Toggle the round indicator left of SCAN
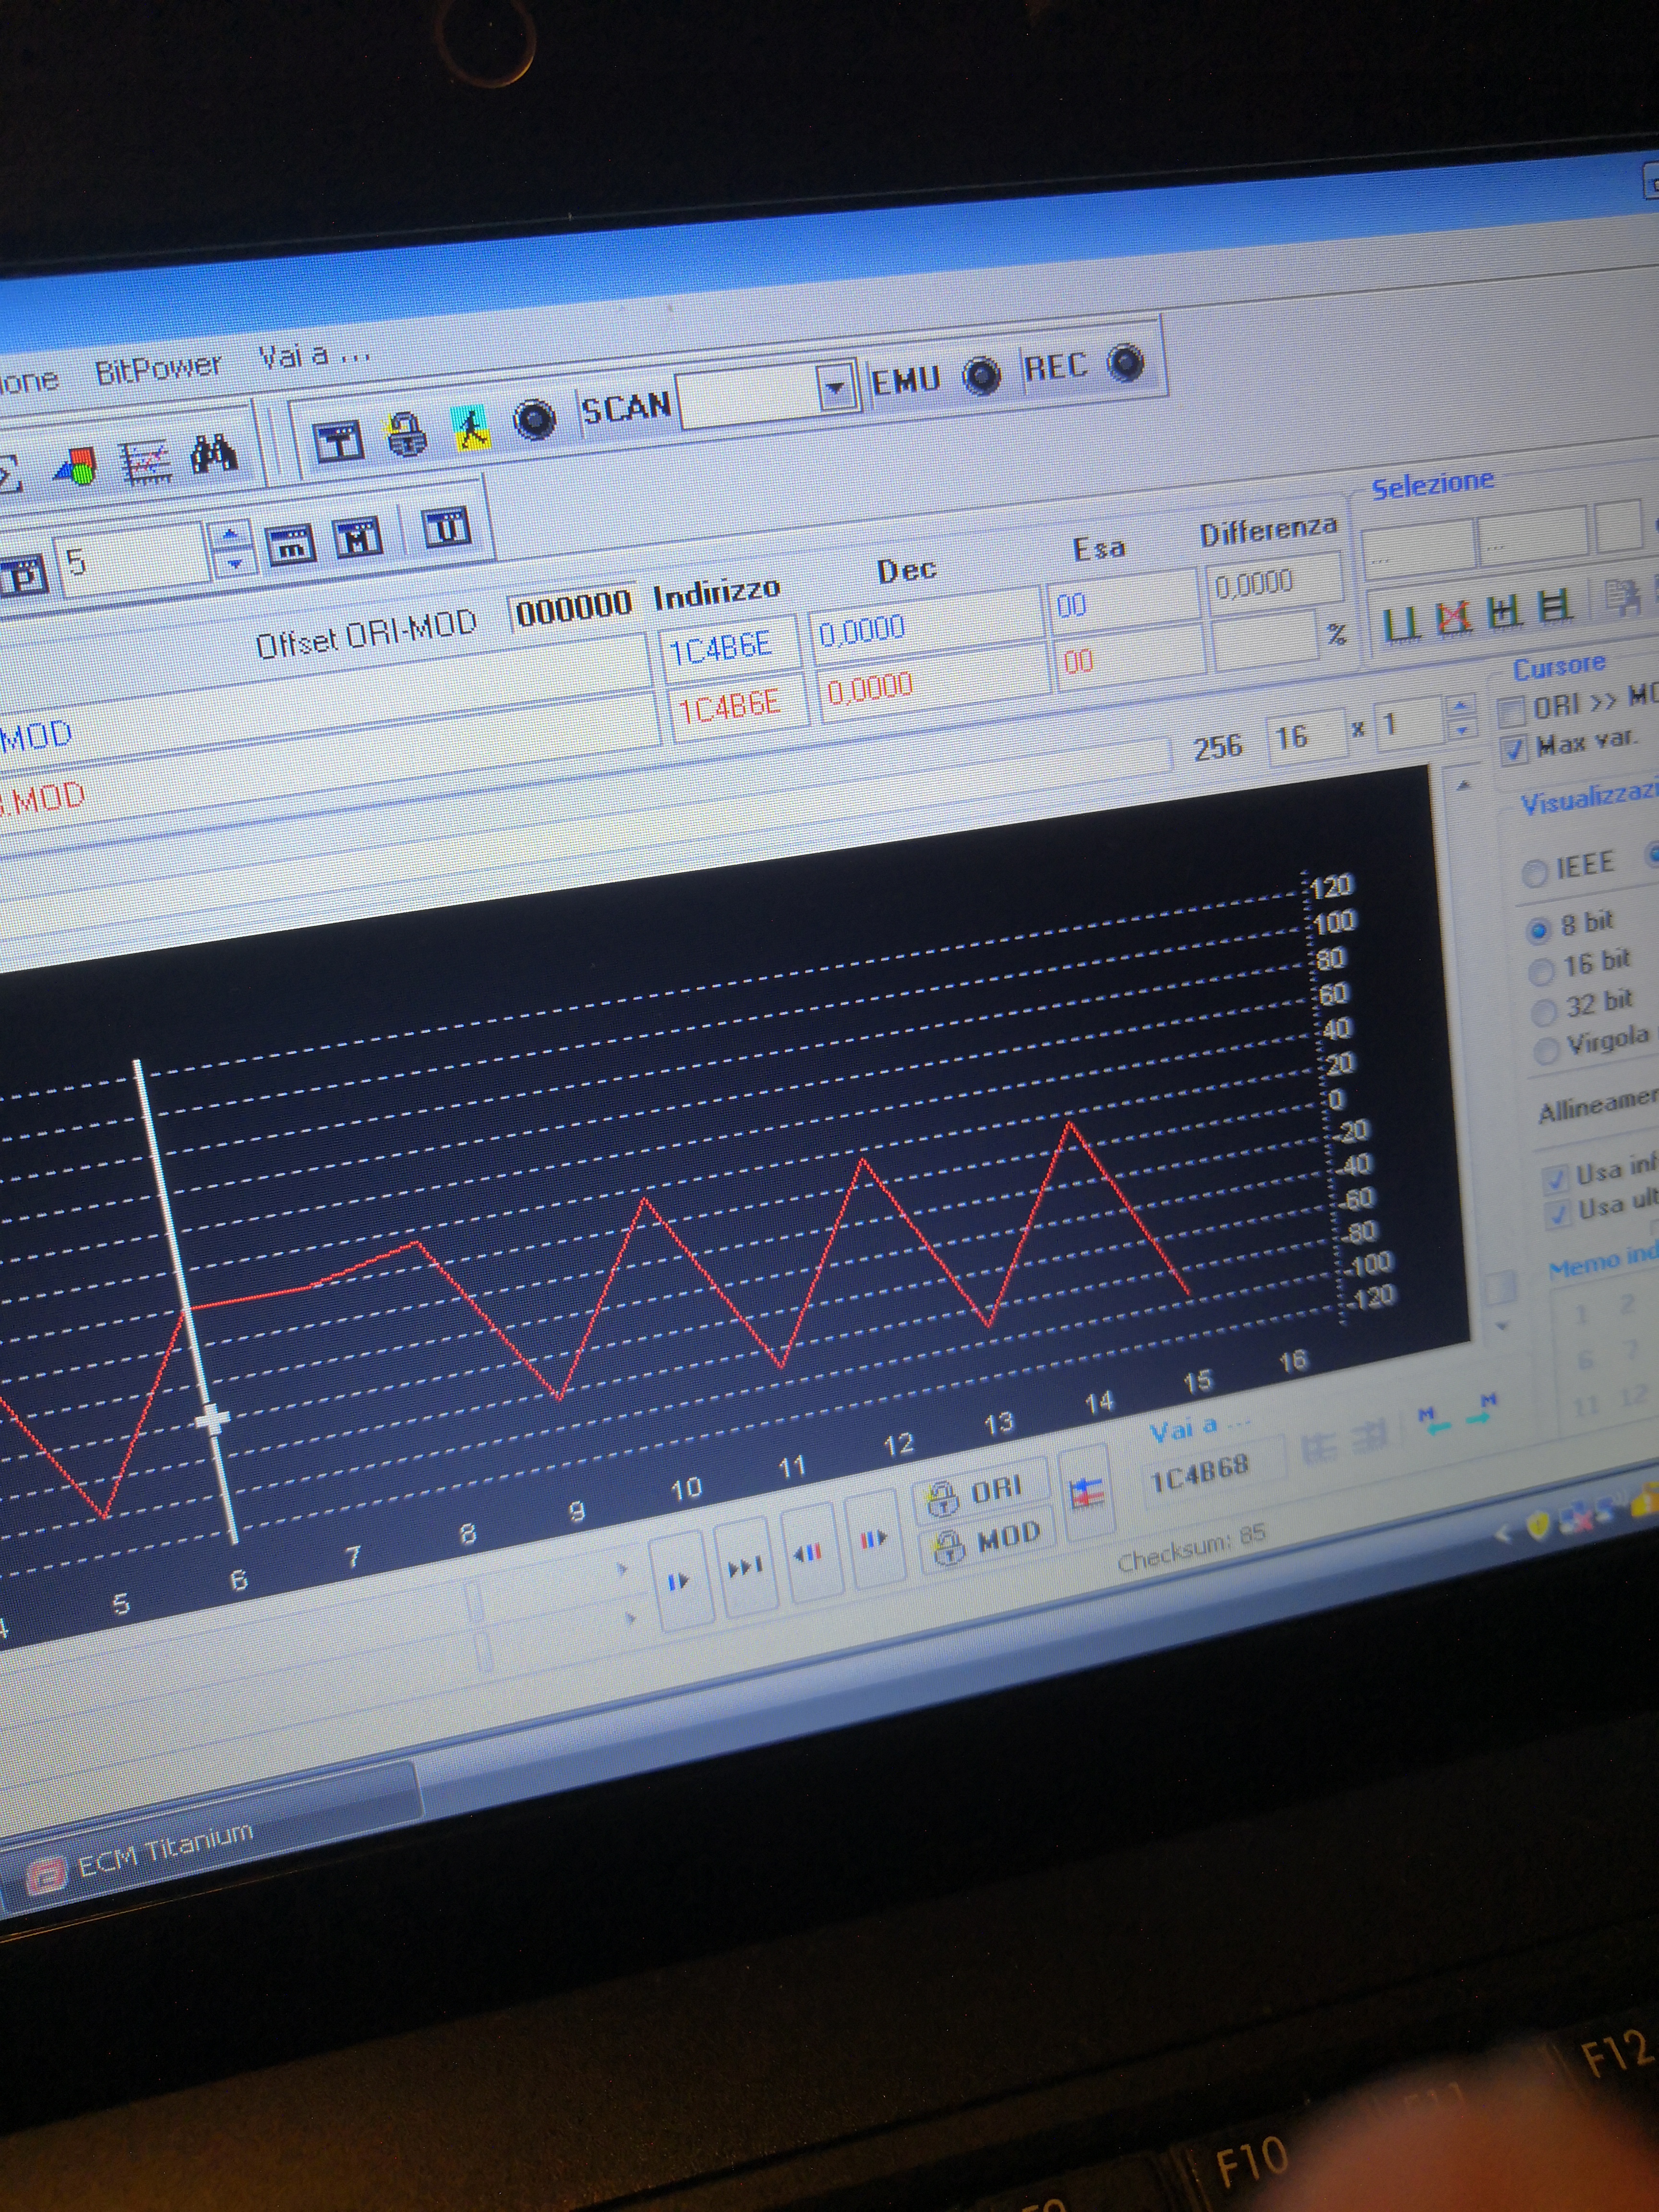This screenshot has height=2212, width=1659. pos(535,418)
